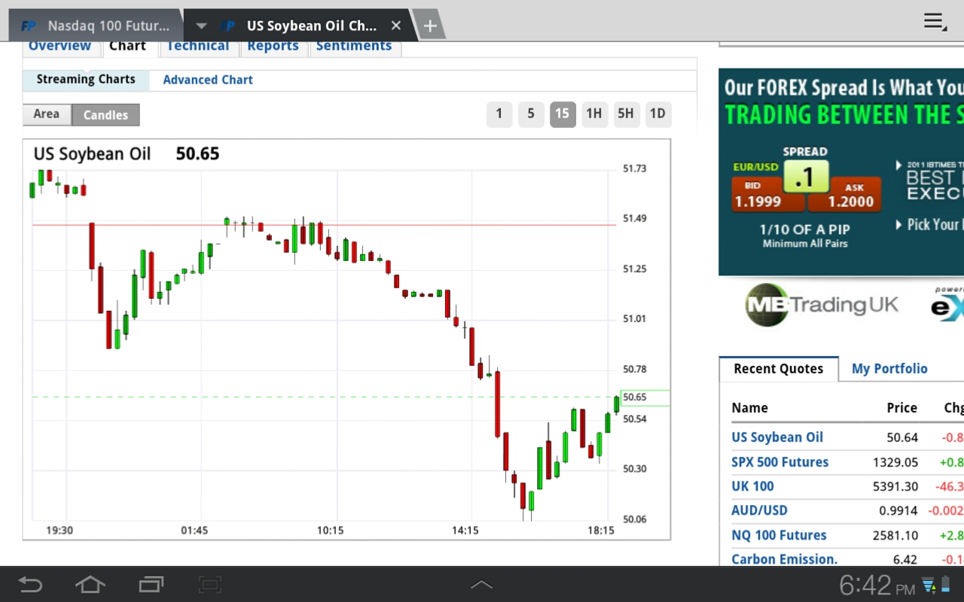Image resolution: width=964 pixels, height=602 pixels.
Task: Switch chart to Candles style
Action: 105,115
